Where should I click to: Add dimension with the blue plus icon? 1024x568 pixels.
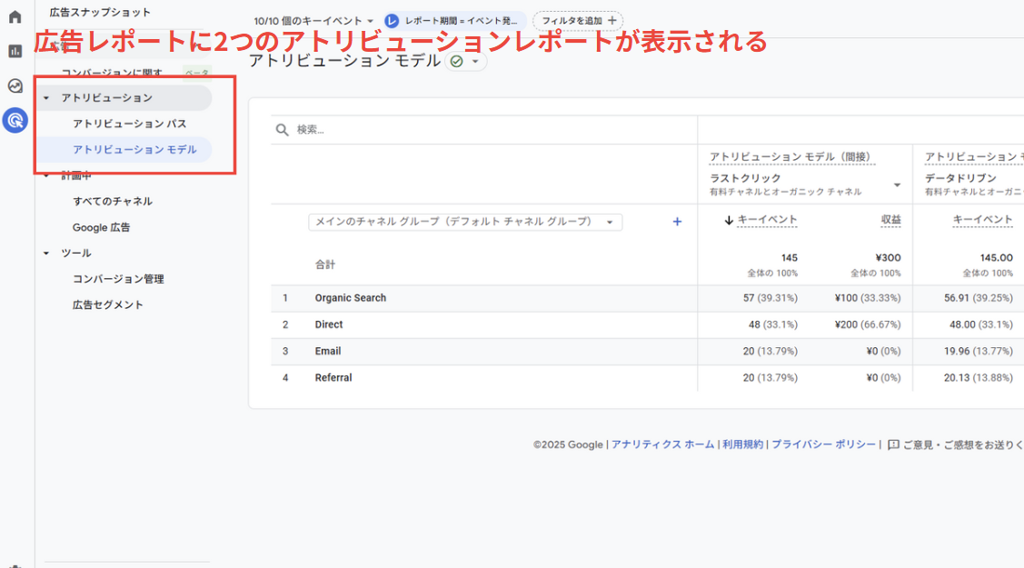[x=677, y=222]
